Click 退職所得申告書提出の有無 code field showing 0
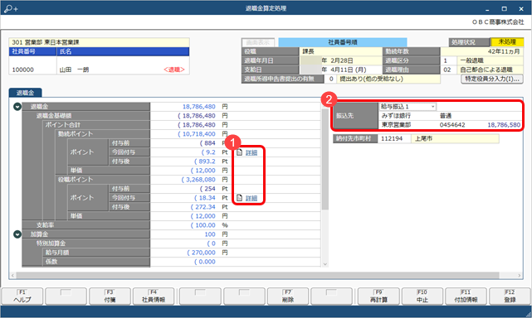The height and width of the screenshot is (318, 532). click(330, 79)
